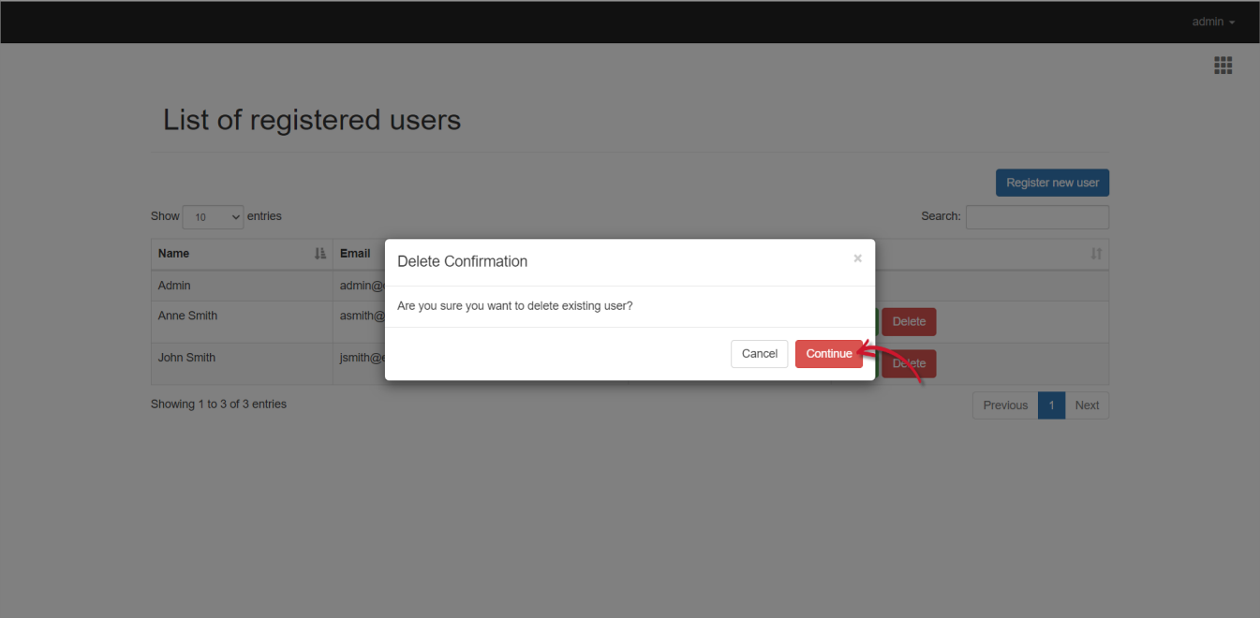Viewport: 1260px width, 618px height.
Task: Click Continue to confirm deleting the user
Action: pyautogui.click(x=828, y=354)
